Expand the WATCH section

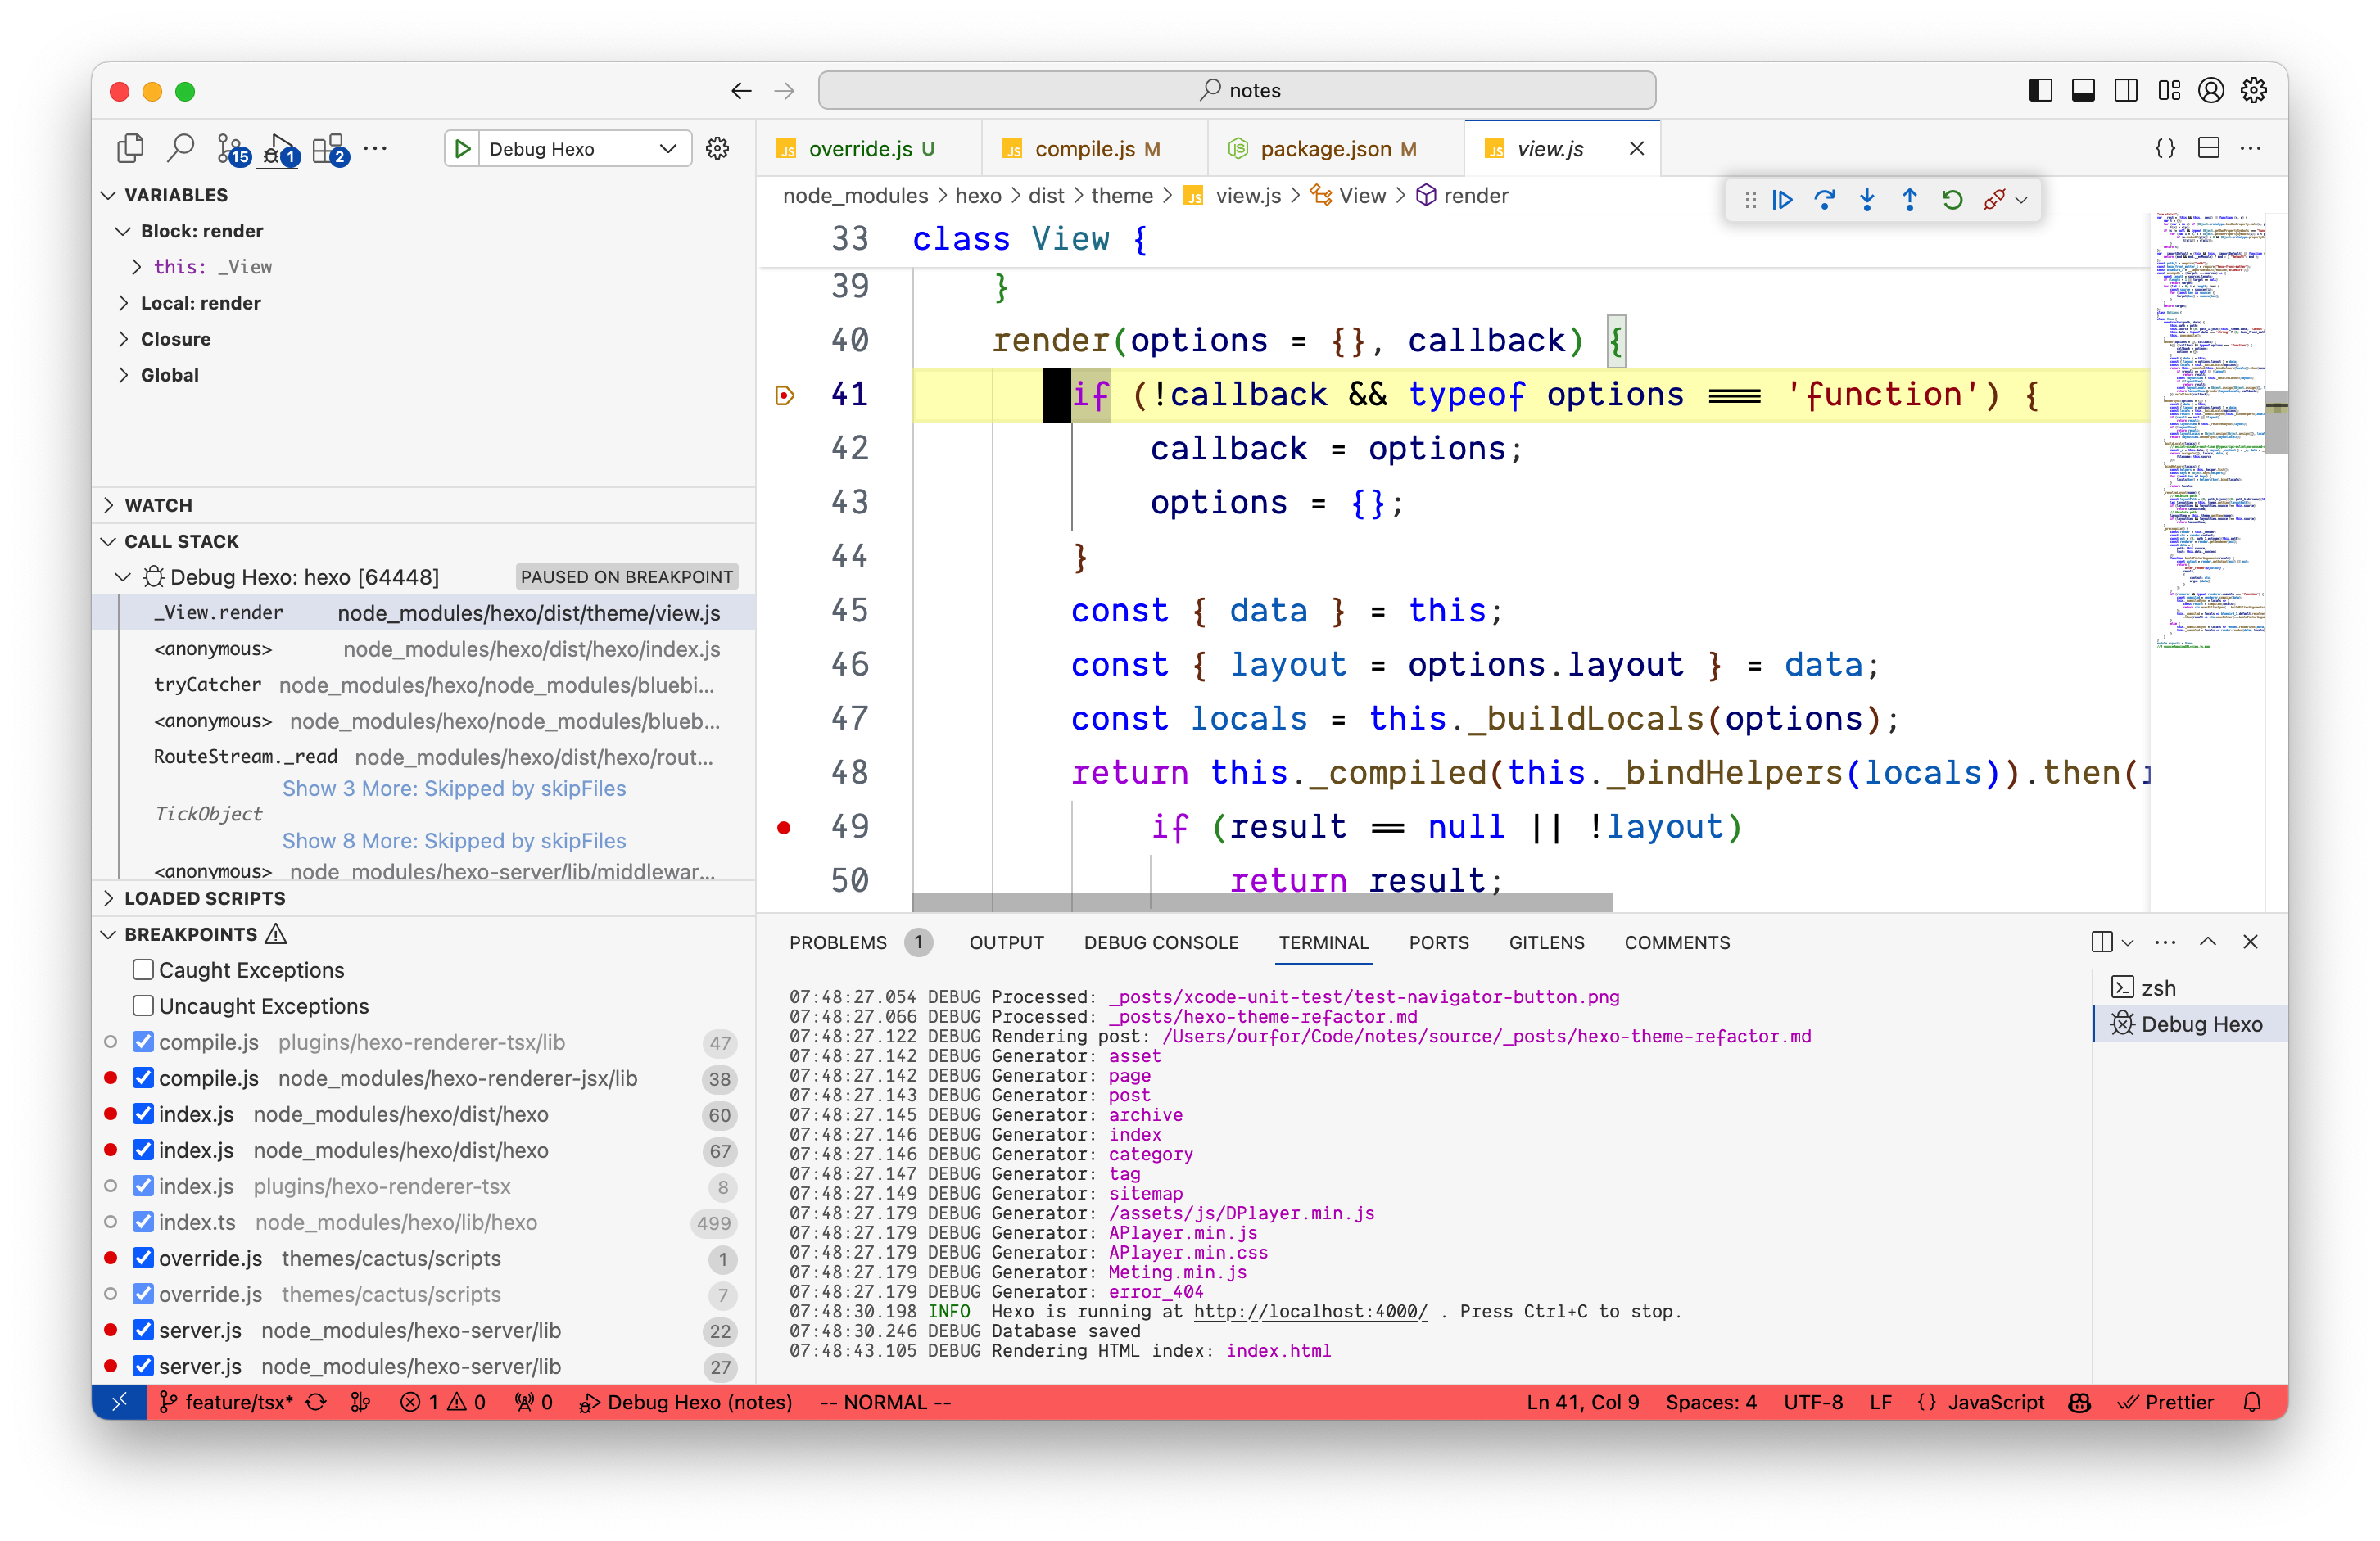click(x=158, y=505)
